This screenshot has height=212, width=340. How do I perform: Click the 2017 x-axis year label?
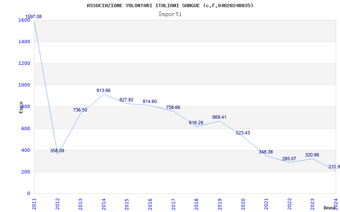[173, 204]
